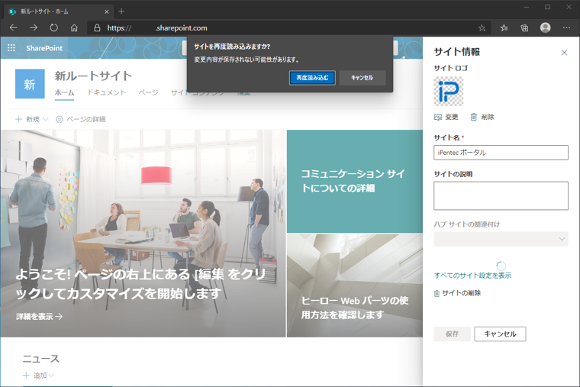Open the browser settings ellipsis menu
This screenshot has height=387, width=580.
coord(566,27)
